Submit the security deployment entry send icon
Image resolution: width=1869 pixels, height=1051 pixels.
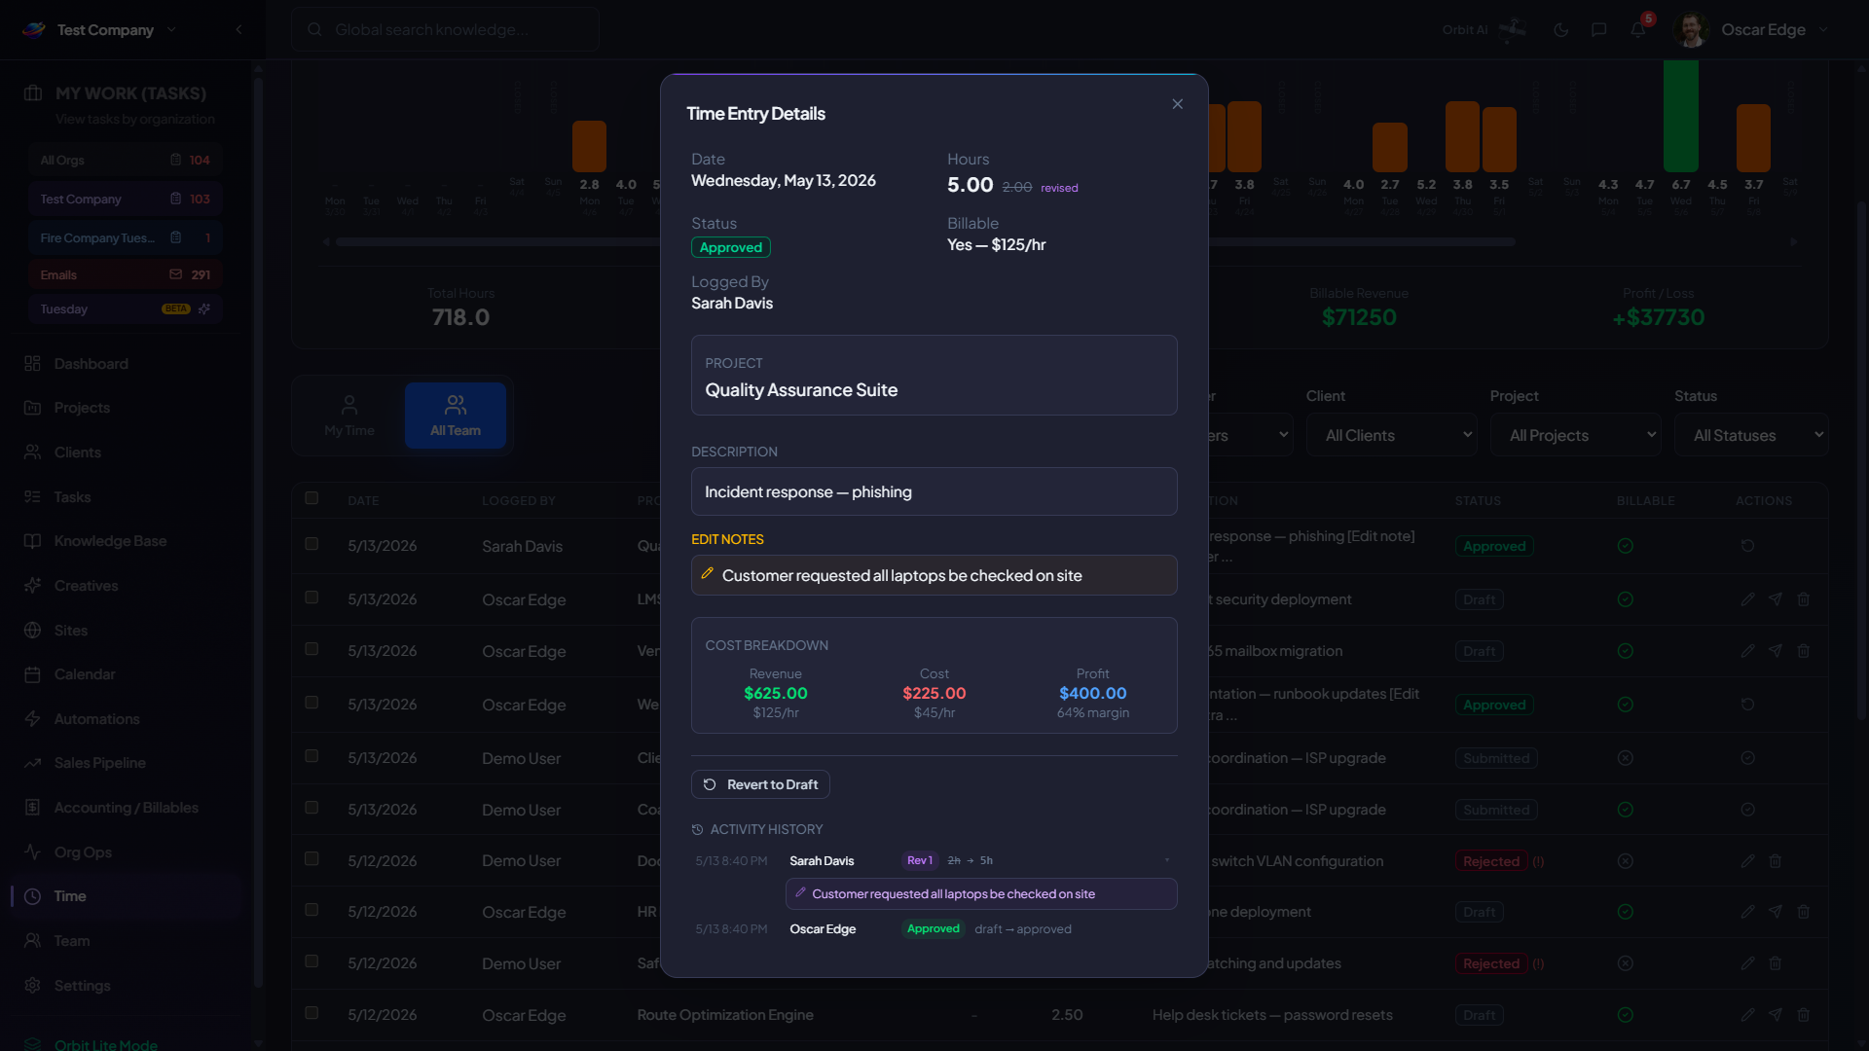point(1776,599)
